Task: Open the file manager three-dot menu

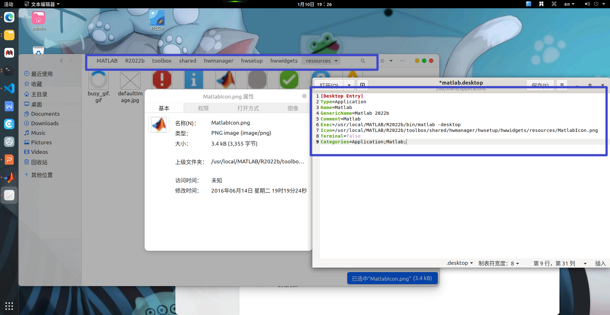Action: point(403,61)
